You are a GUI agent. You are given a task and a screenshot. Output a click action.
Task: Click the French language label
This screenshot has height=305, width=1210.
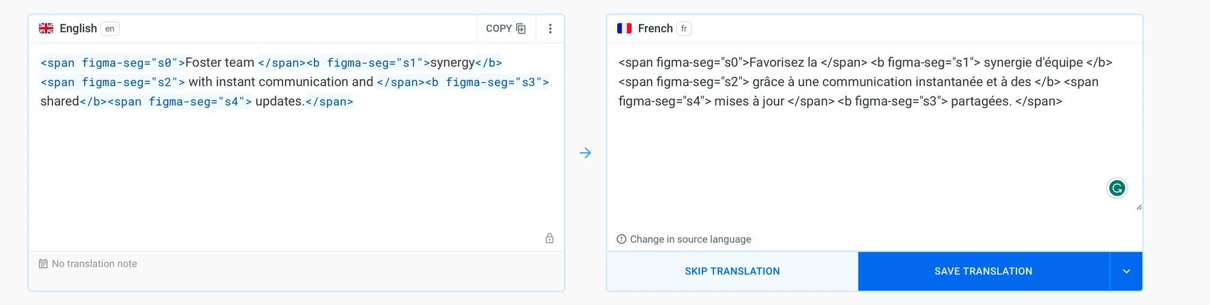click(x=655, y=28)
